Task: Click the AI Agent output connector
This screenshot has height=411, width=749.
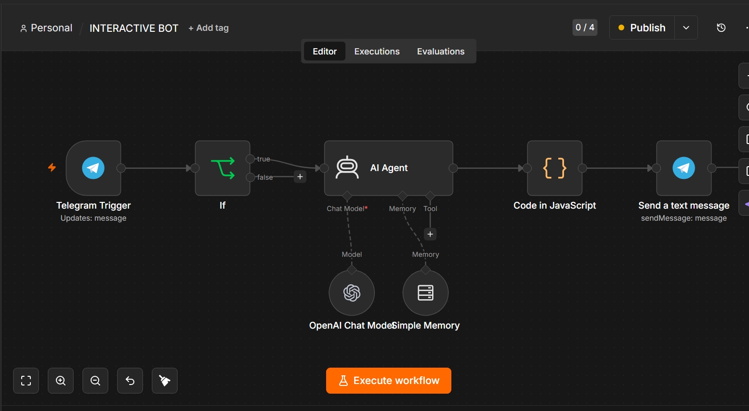Action: click(453, 168)
